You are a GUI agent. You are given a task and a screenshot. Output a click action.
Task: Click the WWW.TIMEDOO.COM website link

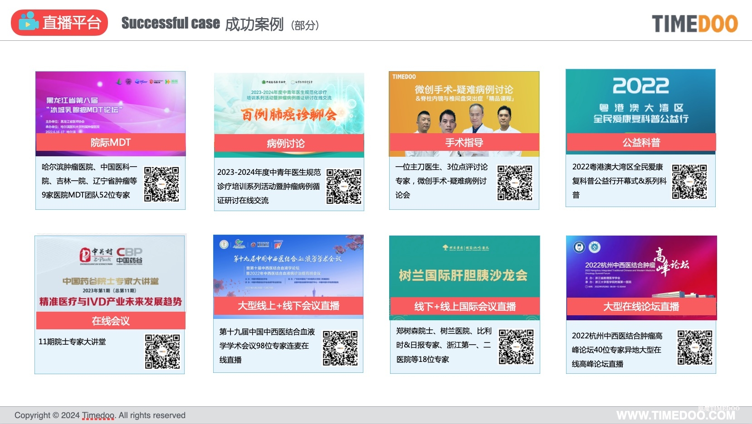coord(676,415)
